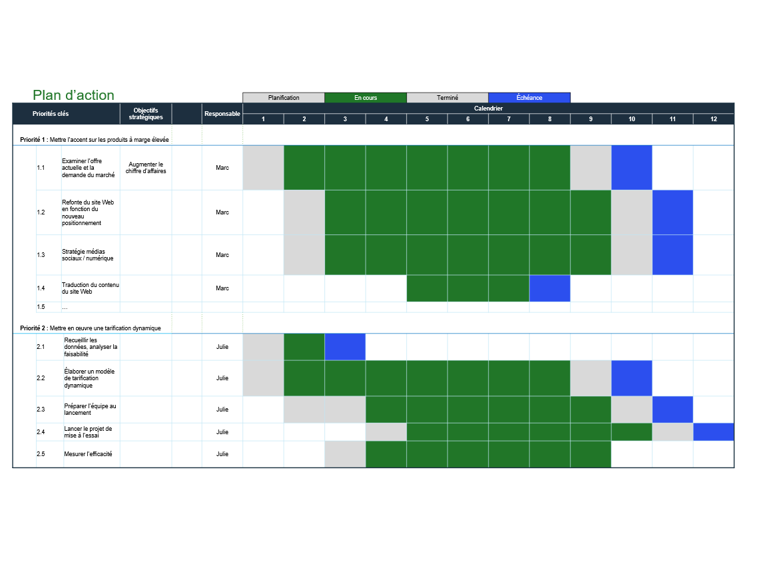757x568 pixels.
Task: Click the Plan d'action title
Action: tap(73, 95)
